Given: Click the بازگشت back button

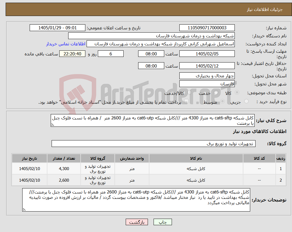Looking at the screenshot, I should (137, 222).
